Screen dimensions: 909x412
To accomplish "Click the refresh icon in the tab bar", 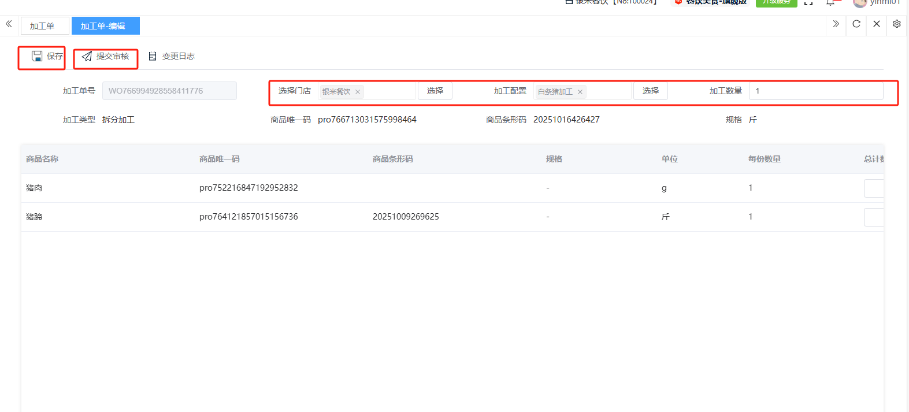I will [856, 24].
